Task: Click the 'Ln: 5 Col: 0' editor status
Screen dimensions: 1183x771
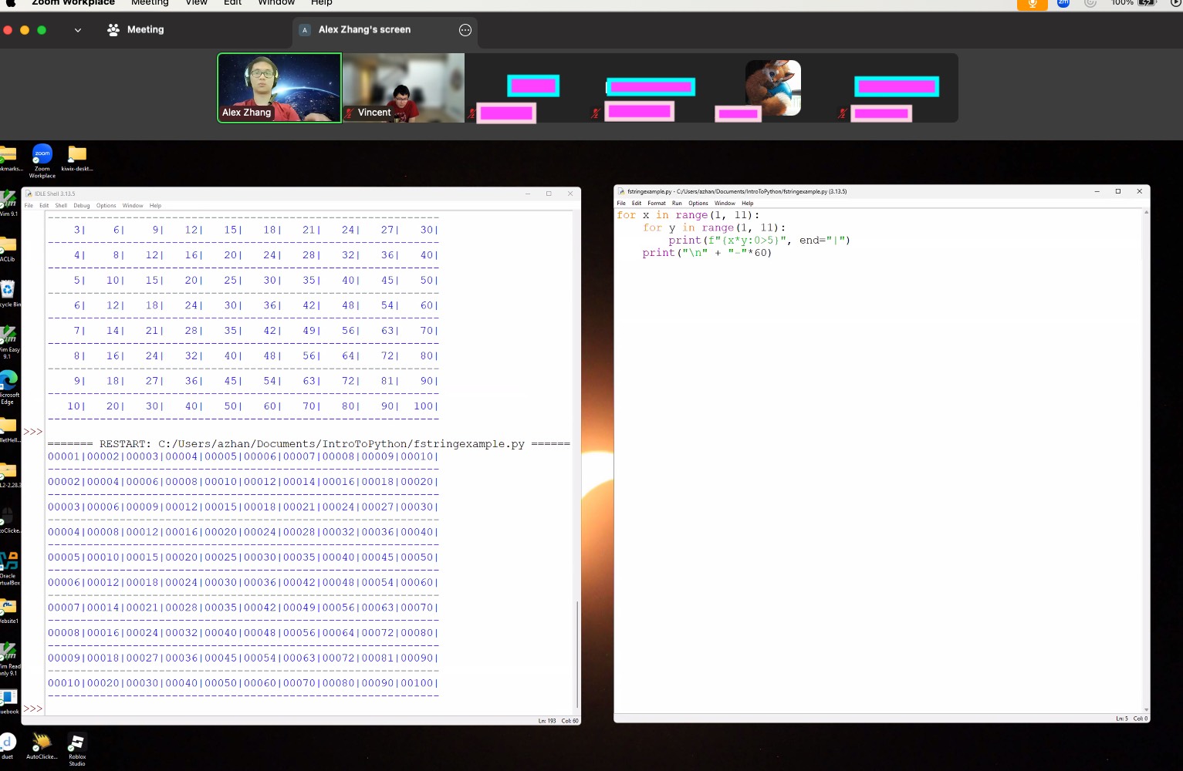Action: pos(1131,719)
